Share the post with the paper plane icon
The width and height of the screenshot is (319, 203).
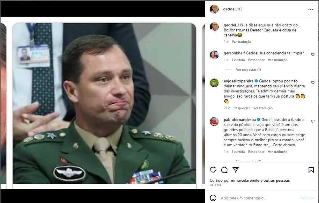point(235,170)
